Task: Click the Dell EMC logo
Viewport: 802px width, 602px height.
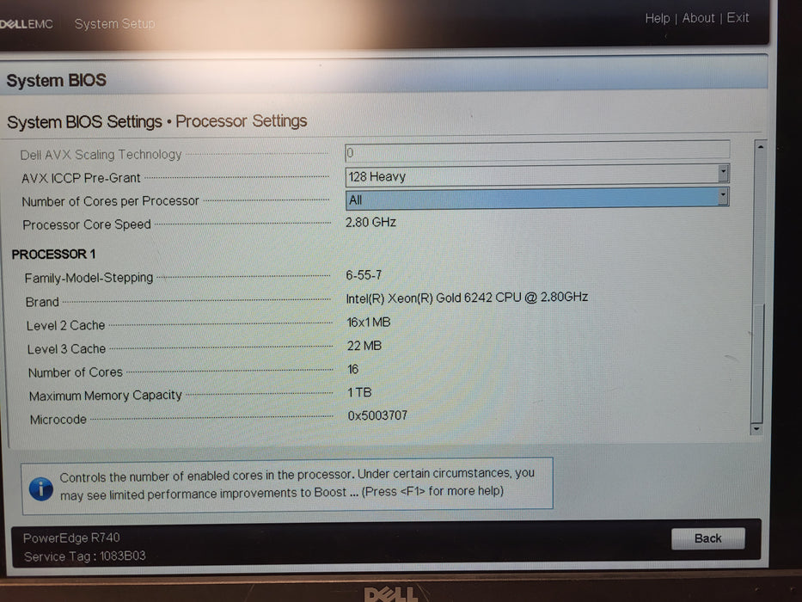Action: (x=27, y=24)
